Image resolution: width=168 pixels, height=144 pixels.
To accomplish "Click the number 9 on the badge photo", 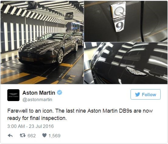I will pos(119,26).
